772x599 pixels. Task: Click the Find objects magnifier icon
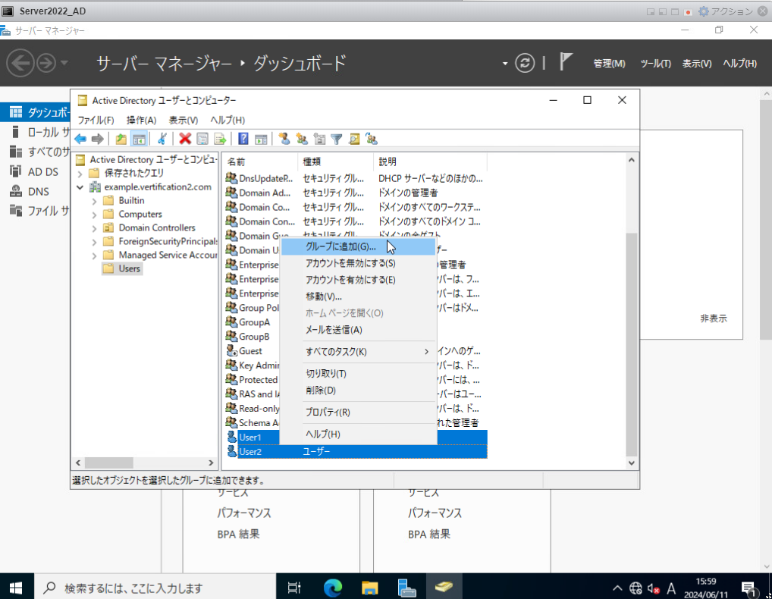[354, 140]
